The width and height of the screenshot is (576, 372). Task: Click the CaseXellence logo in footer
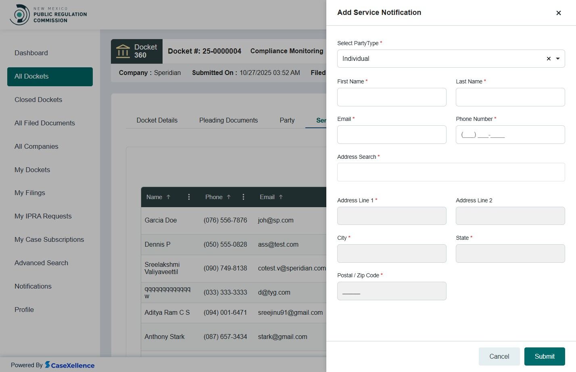[69, 365]
